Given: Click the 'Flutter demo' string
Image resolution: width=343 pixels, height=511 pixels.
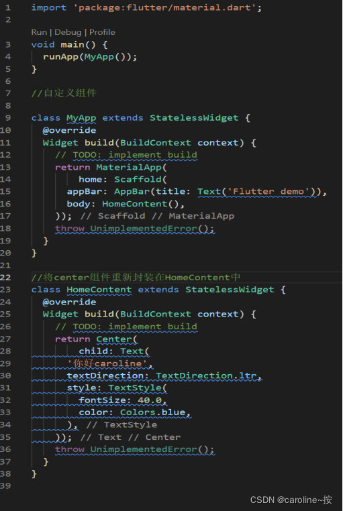Looking at the screenshot, I should (268, 192).
